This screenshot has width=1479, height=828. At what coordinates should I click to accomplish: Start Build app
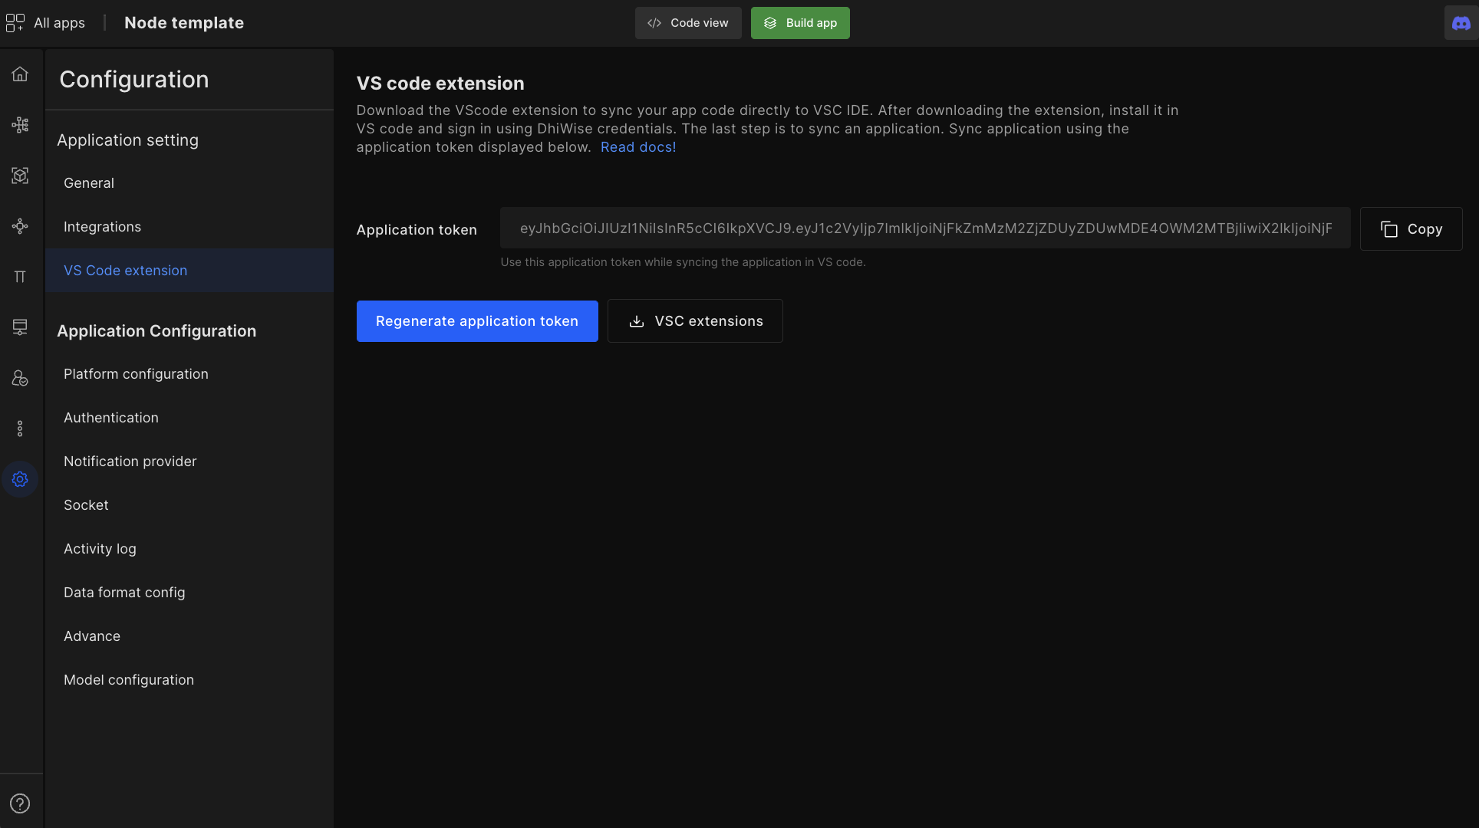click(x=800, y=23)
